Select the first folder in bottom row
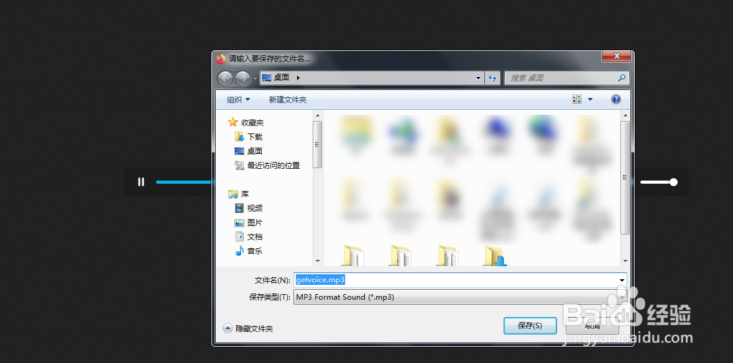Image resolution: width=733 pixels, height=363 pixels. [x=354, y=256]
